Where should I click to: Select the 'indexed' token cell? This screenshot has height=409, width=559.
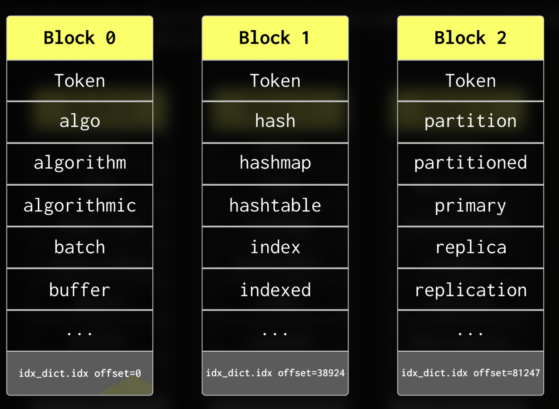(x=275, y=289)
